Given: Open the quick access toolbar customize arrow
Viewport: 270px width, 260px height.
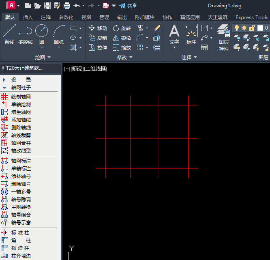Looking at the screenshot, I should [114, 6].
